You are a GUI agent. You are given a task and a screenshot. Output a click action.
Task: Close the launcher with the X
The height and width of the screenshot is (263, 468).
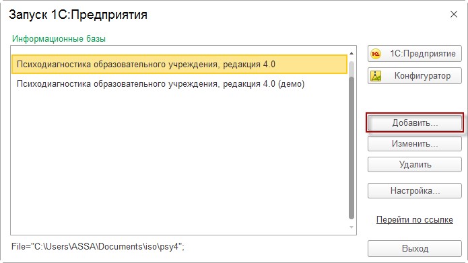point(454,14)
